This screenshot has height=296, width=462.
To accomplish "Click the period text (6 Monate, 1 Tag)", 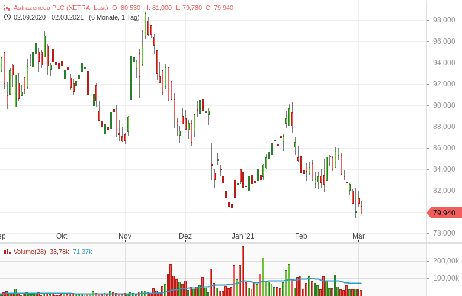I will click(x=114, y=17).
